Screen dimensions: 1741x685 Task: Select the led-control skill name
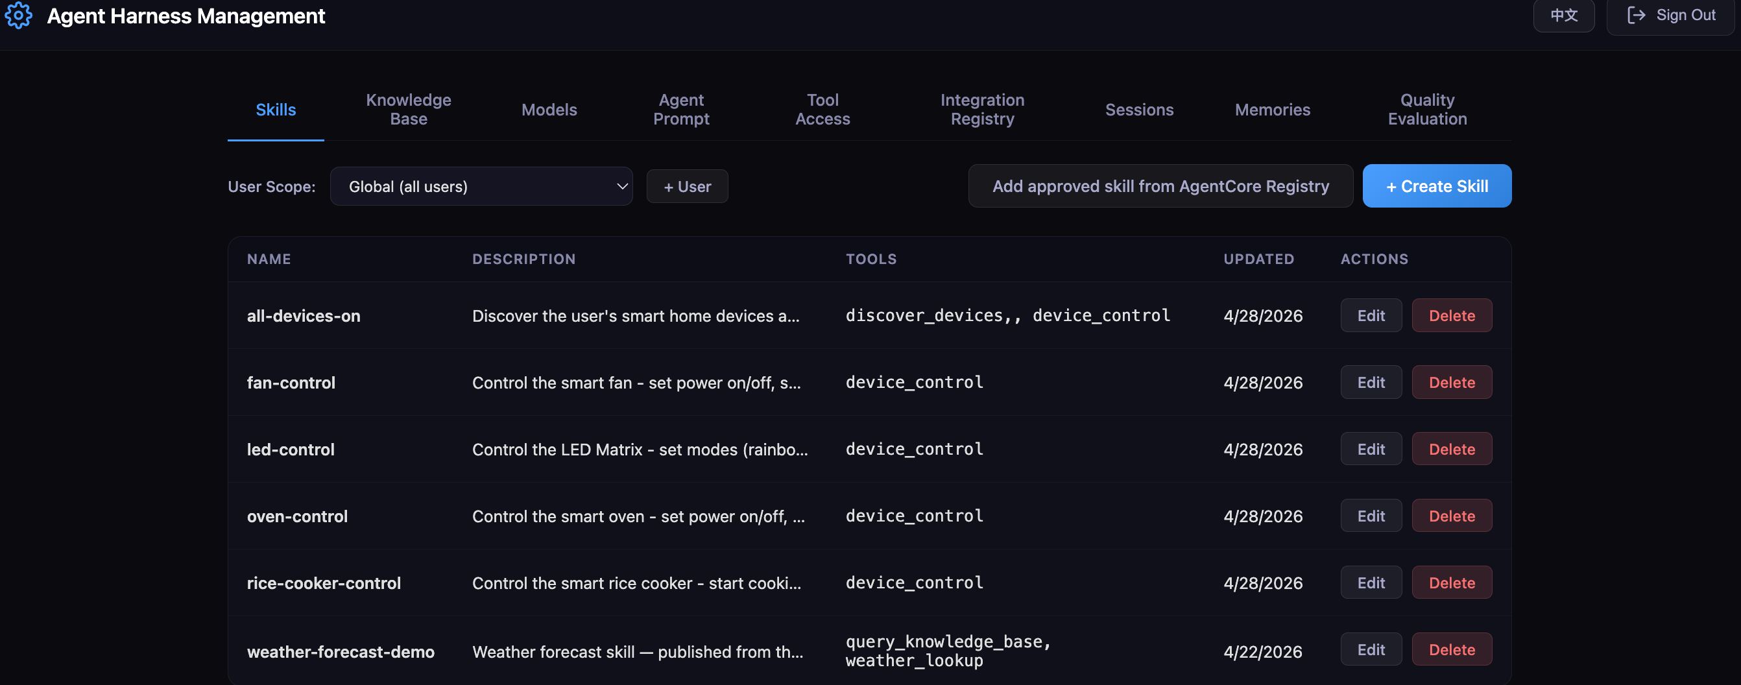(x=291, y=450)
